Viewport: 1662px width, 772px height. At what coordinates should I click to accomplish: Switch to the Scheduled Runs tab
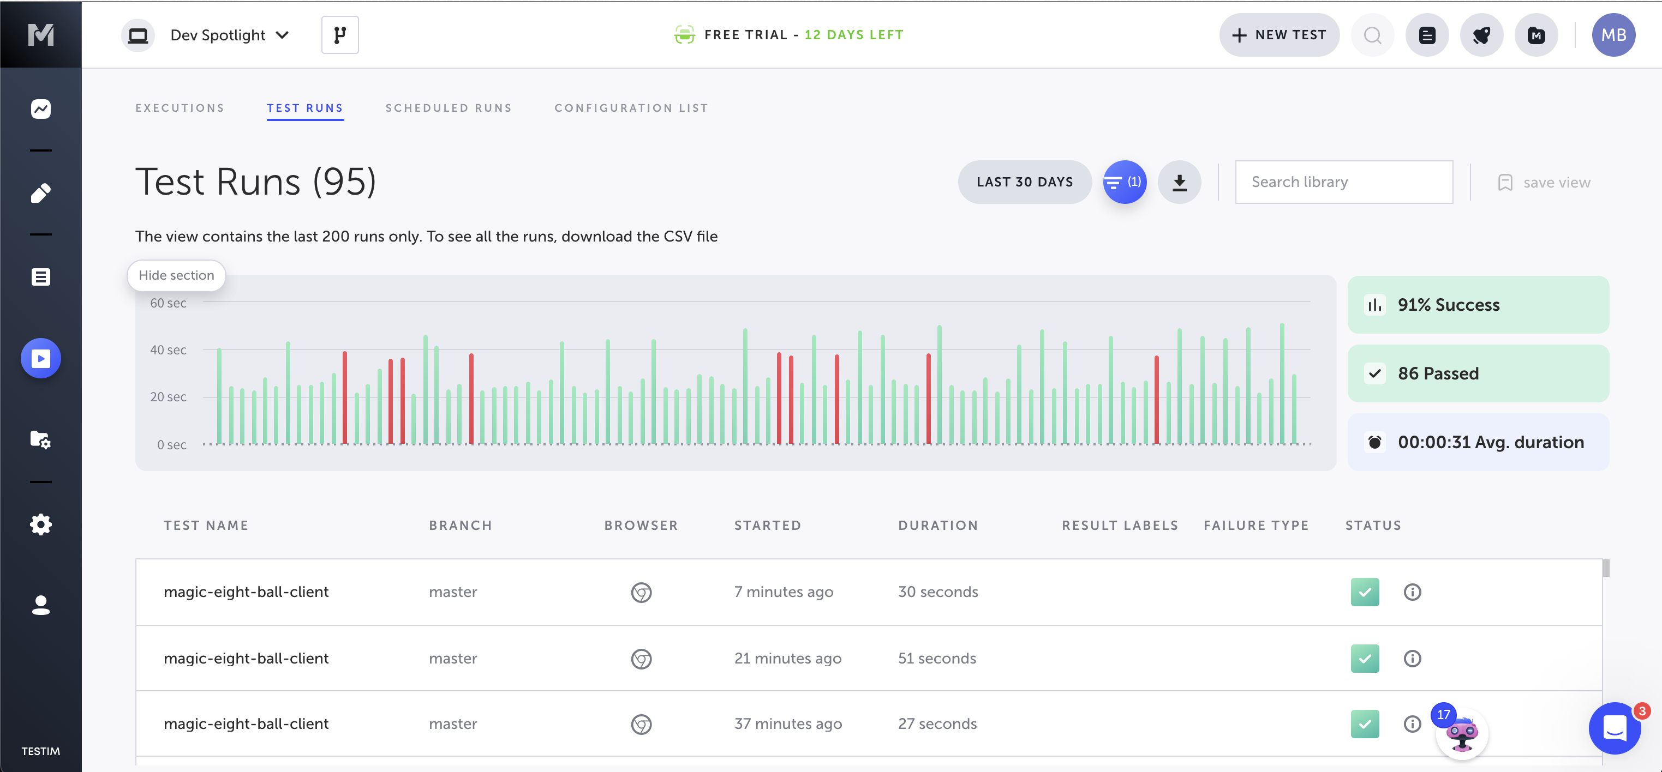(449, 107)
